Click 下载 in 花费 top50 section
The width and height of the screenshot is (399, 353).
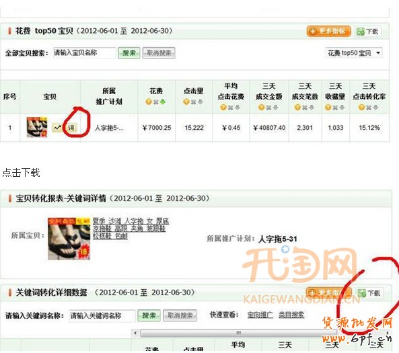point(368,32)
